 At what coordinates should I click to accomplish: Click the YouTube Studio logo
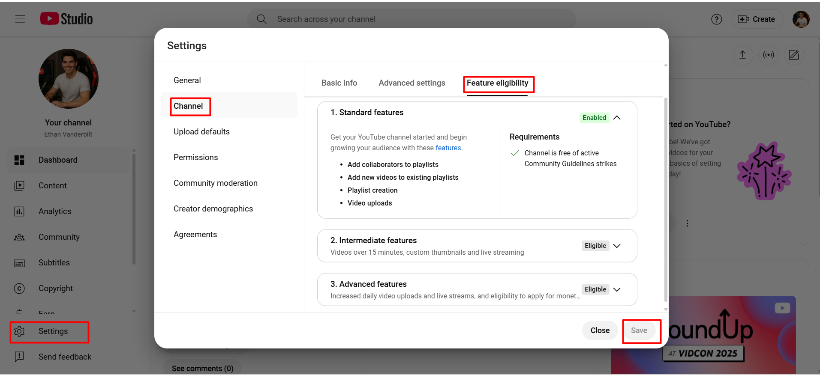tap(66, 19)
